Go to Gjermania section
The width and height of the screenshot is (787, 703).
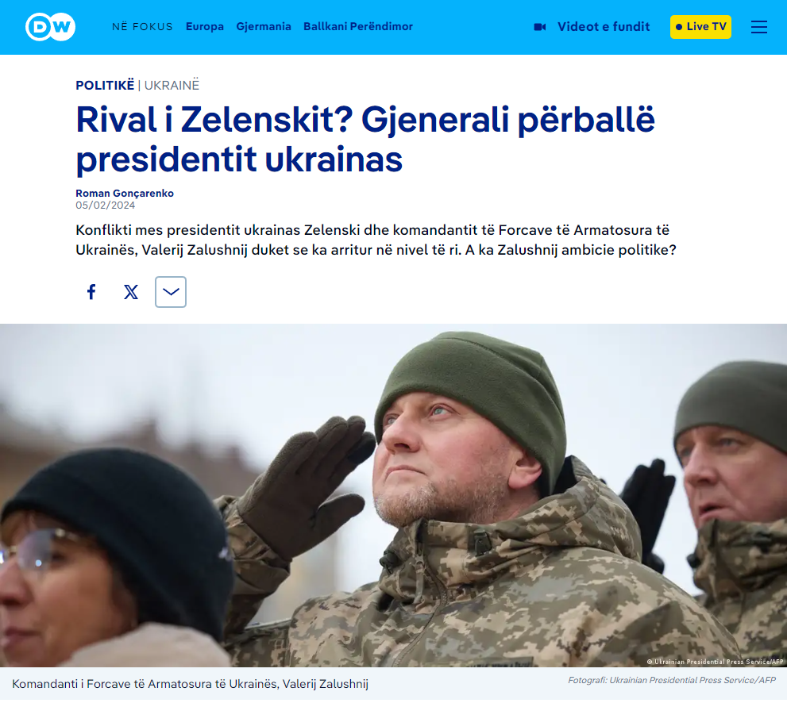pyautogui.click(x=264, y=26)
